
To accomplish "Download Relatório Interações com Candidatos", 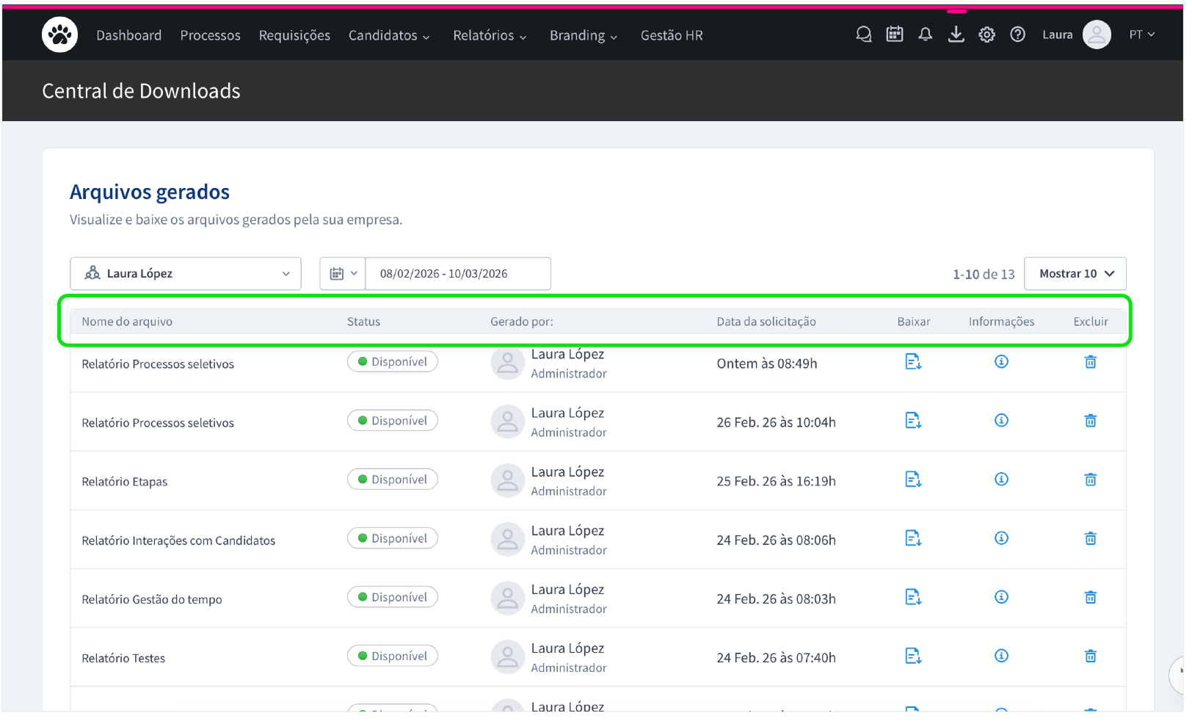I will point(913,538).
